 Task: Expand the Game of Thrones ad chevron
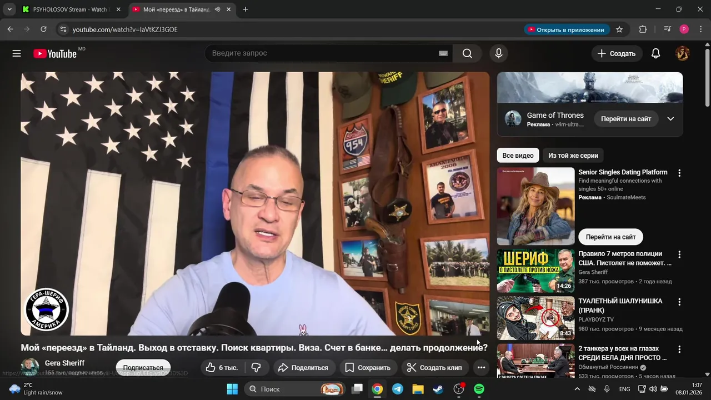(670, 119)
